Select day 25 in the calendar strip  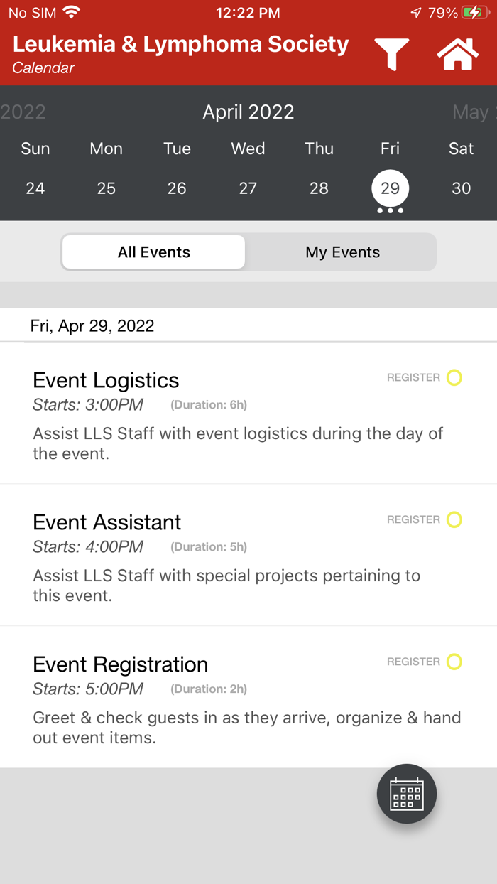[x=106, y=188]
